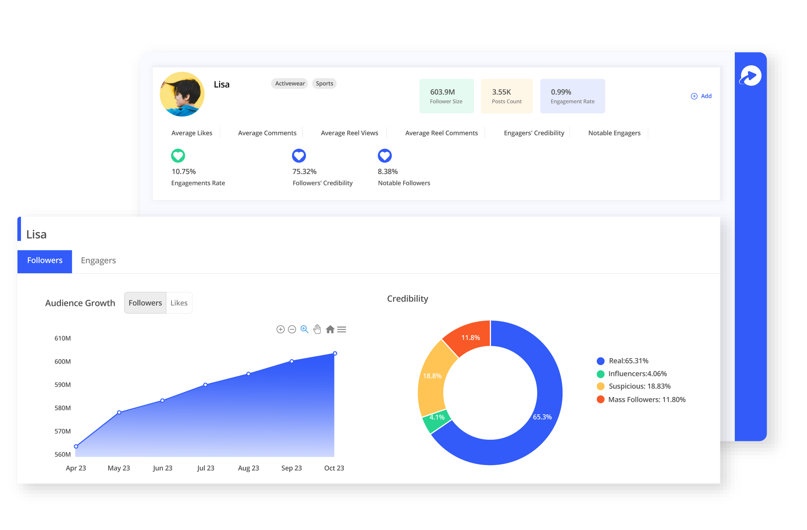The image size is (807, 530).
Task: Click the zoom in plus chart icon
Action: click(x=280, y=329)
